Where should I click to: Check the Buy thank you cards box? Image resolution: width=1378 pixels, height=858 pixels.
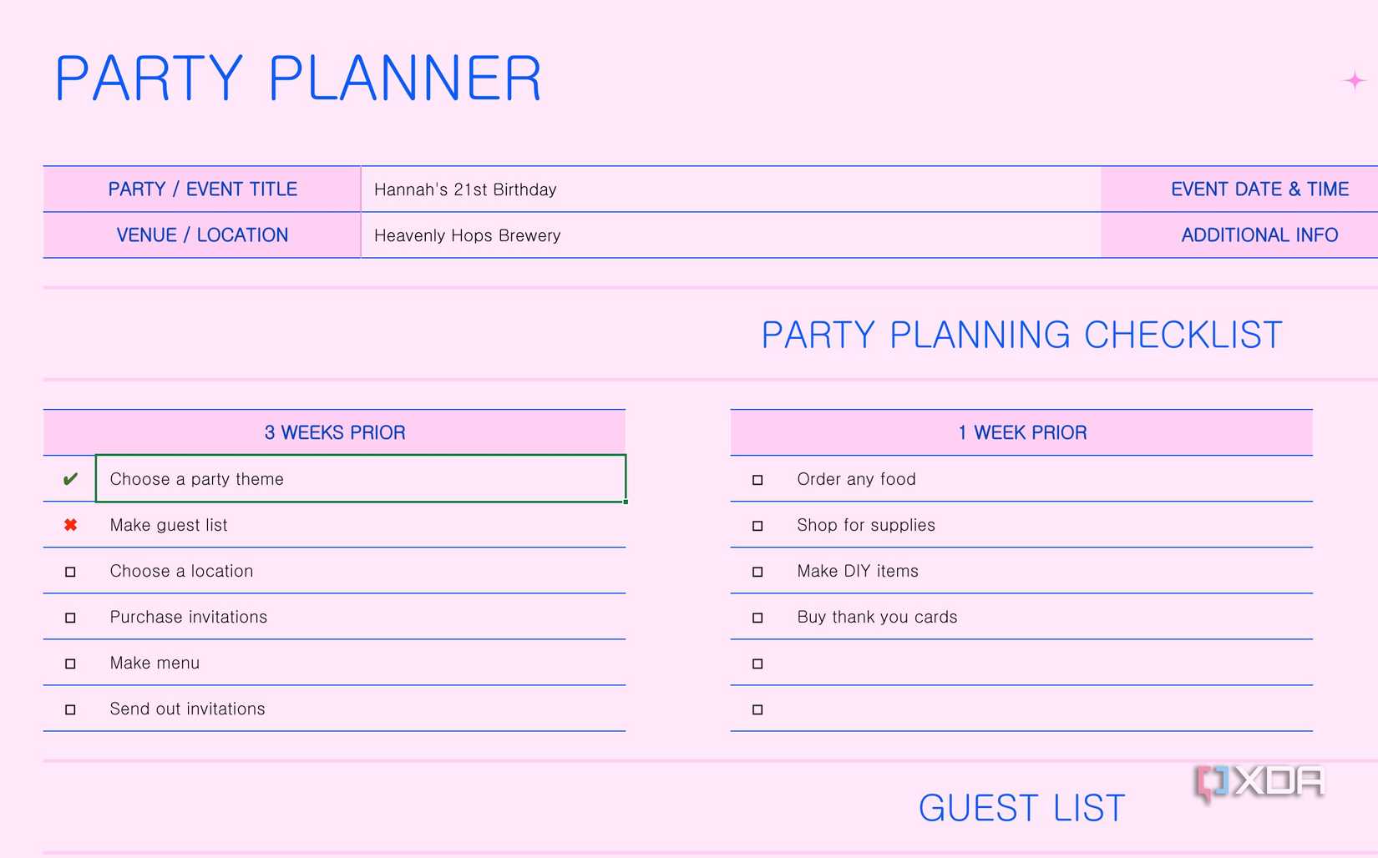757,618
